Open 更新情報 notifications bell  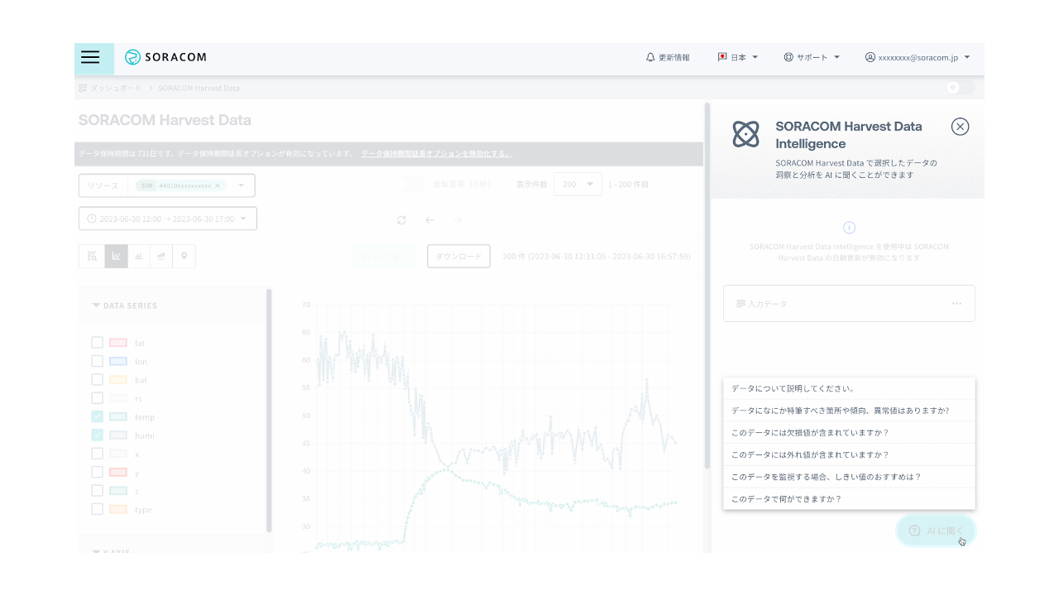point(668,58)
